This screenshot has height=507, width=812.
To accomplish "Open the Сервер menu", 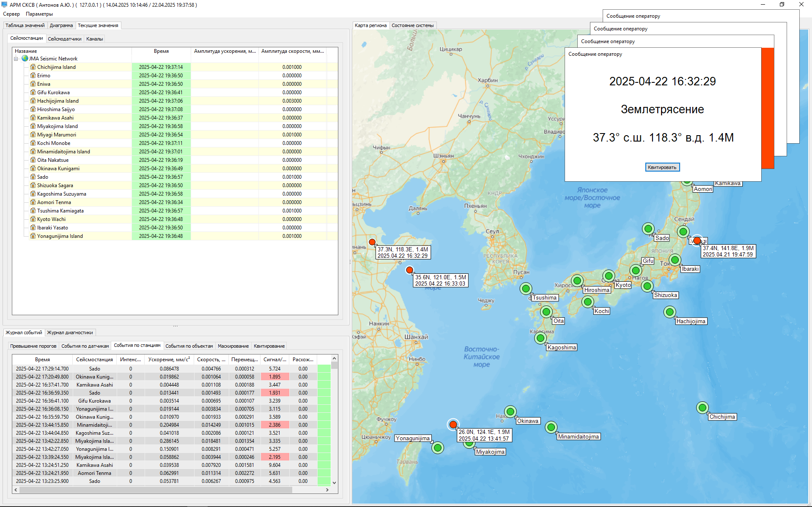I will [x=11, y=14].
